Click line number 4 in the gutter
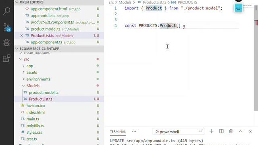Viewport: 258px width, 145px height. [x=116, y=25]
